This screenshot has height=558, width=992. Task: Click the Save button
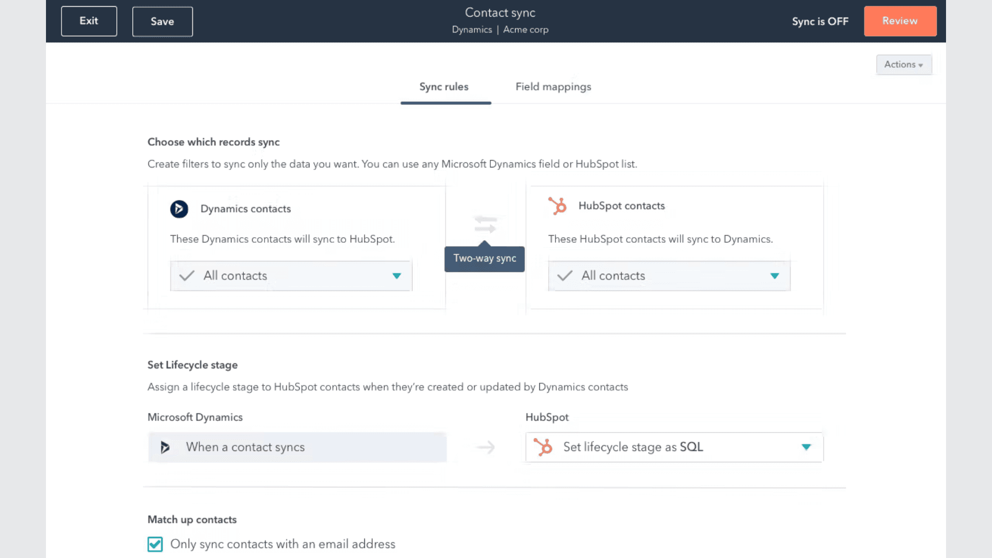(x=162, y=21)
